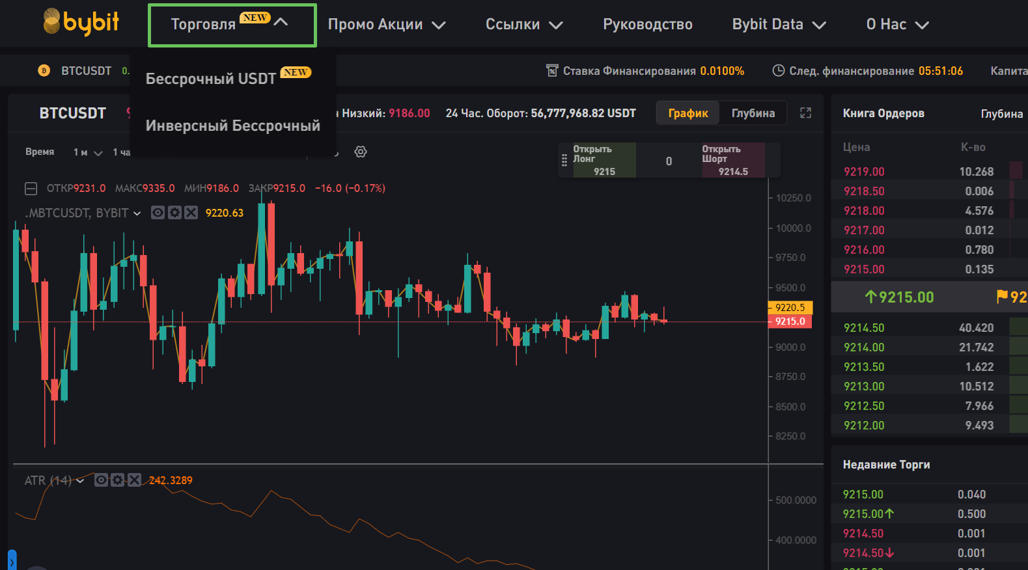Open the Промо Акции dropdown
This screenshot has height=570, width=1028.
[387, 25]
